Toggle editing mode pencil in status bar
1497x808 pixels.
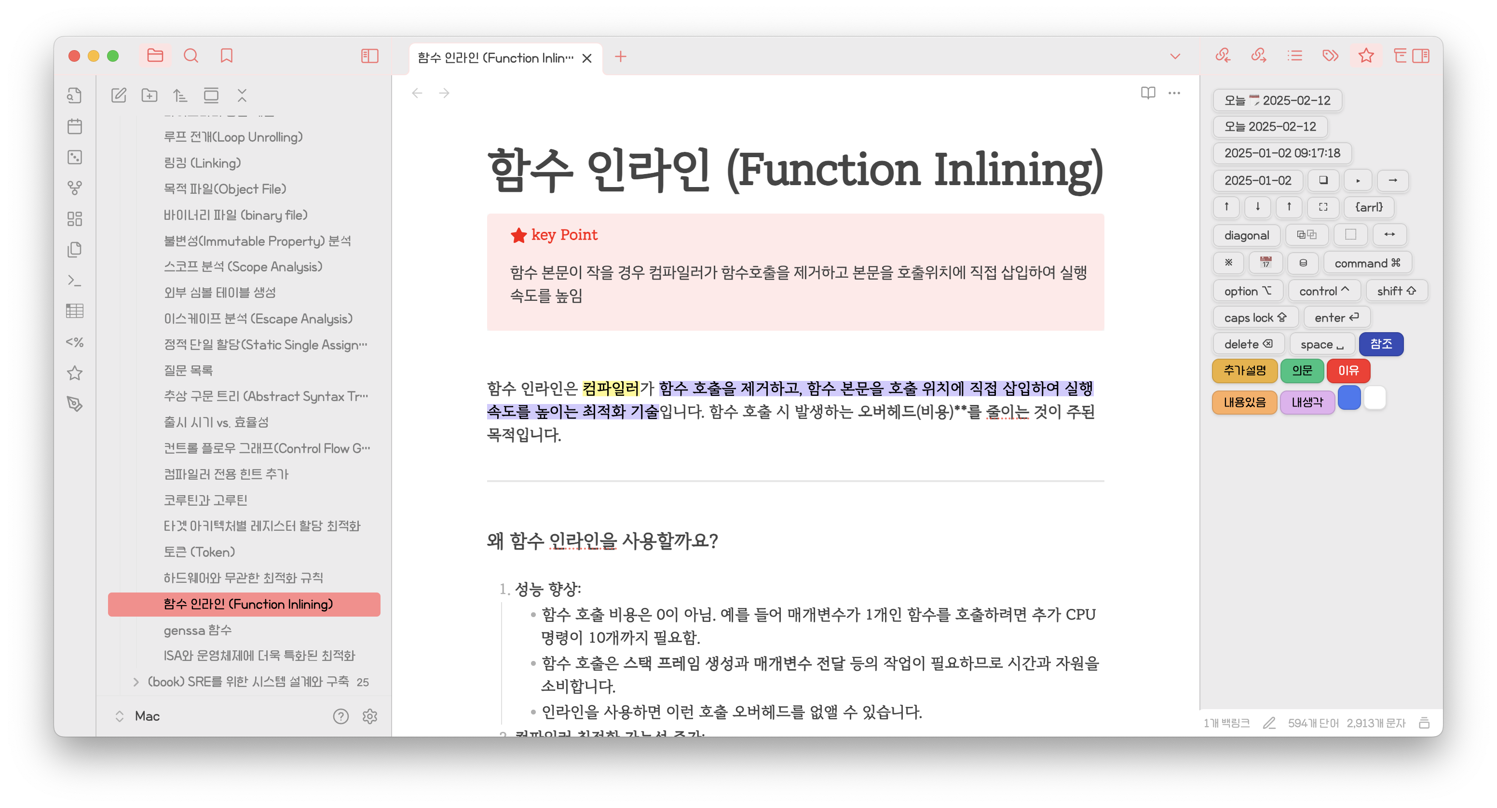click(1269, 723)
